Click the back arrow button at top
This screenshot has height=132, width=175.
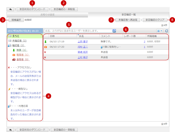[10, 9]
